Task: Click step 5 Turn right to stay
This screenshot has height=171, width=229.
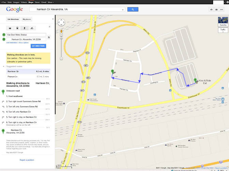Action: tap(21, 117)
